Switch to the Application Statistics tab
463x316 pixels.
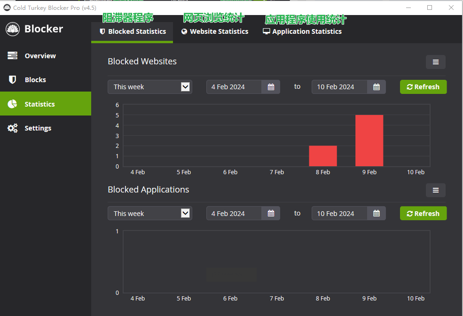pyautogui.click(x=302, y=31)
